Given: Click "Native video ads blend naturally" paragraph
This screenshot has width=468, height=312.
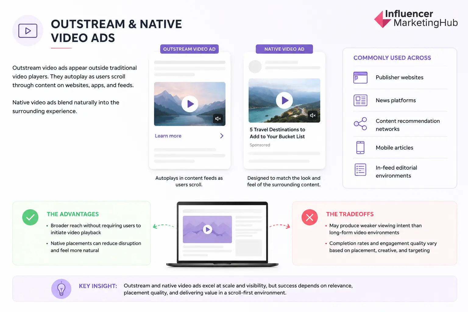Looking at the screenshot, I should click(x=66, y=107).
